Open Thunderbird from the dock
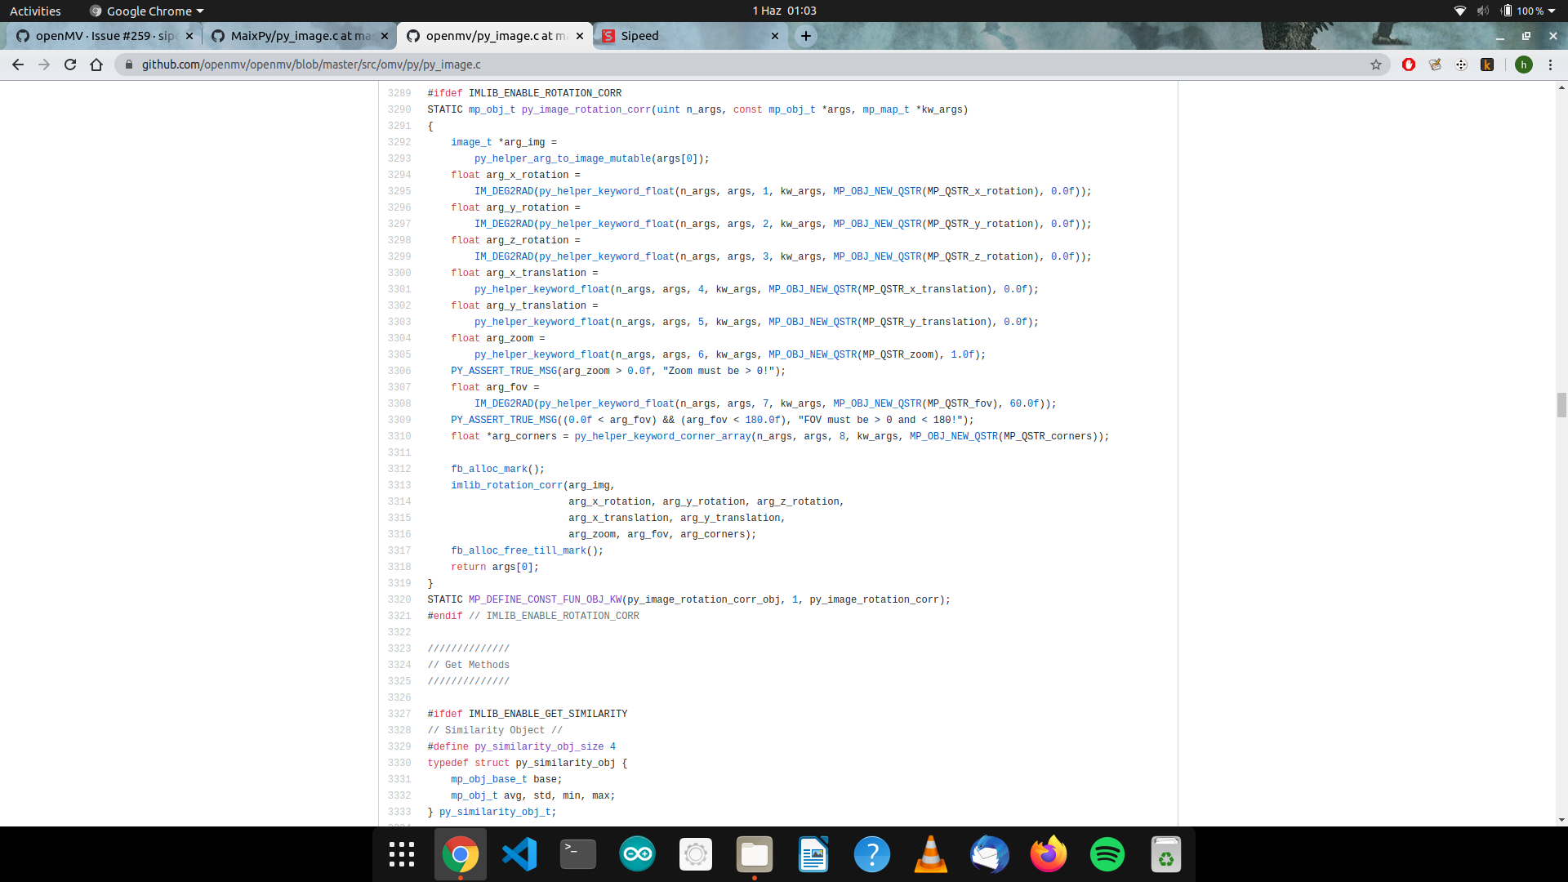This screenshot has height=882, width=1568. 990,854
